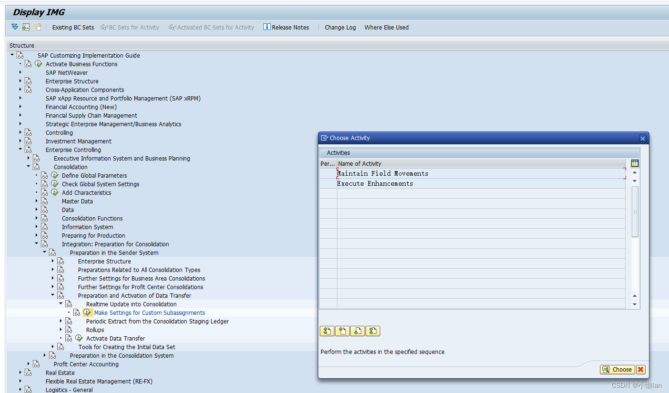Execute Make Settings for Custom Subassignments icon
The height and width of the screenshot is (393, 669).
point(87,312)
